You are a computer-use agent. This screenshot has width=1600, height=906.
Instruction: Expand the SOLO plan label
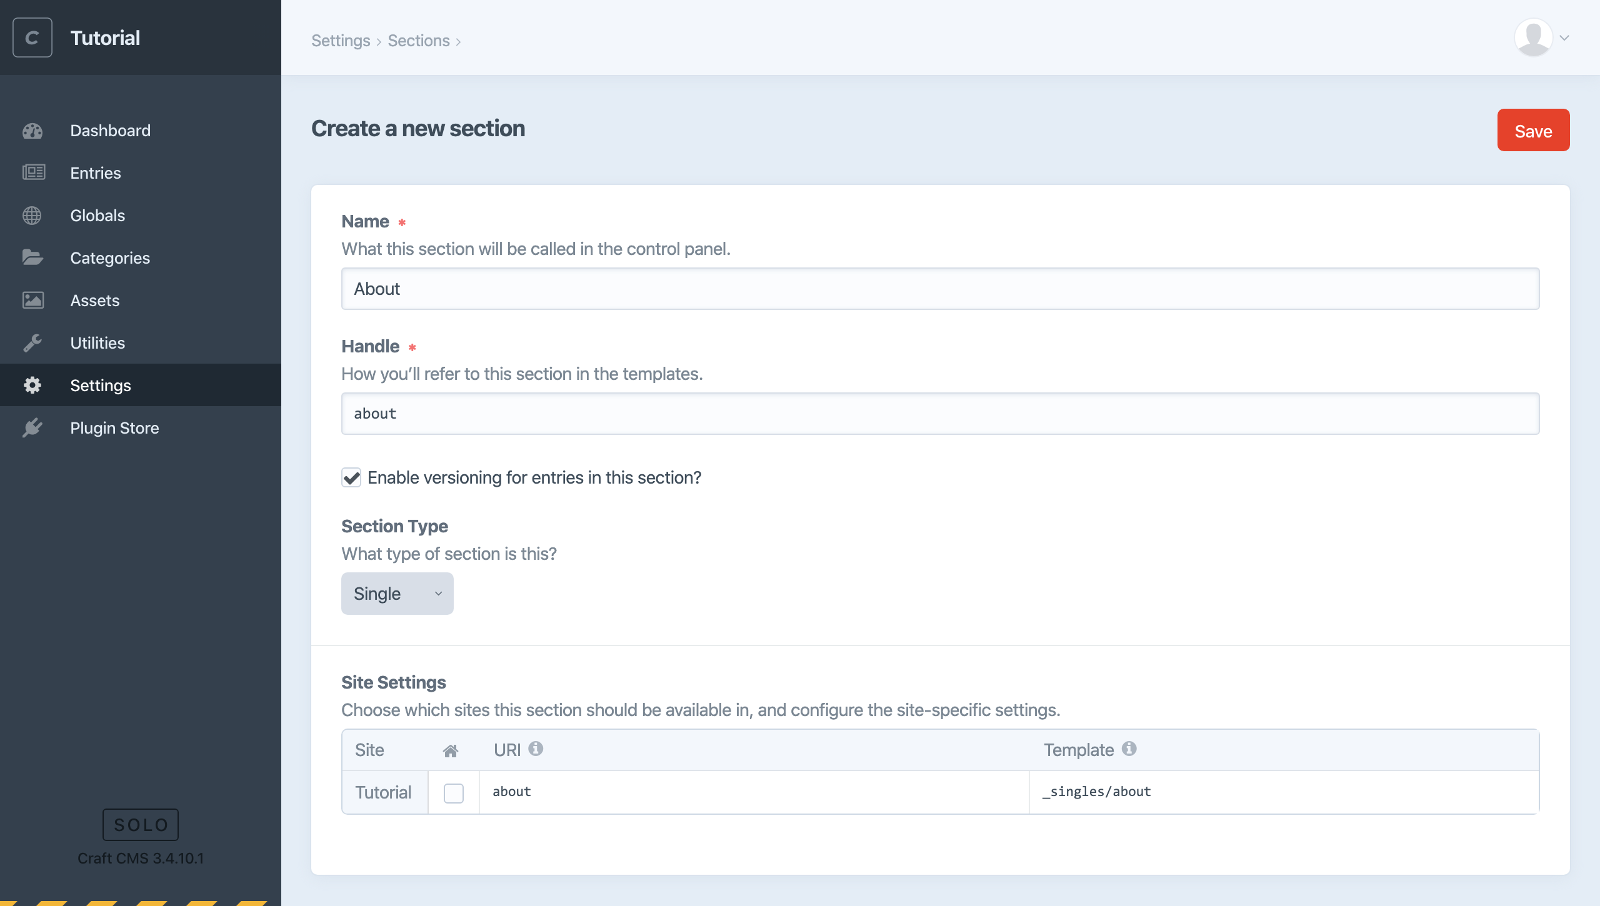[x=141, y=824]
